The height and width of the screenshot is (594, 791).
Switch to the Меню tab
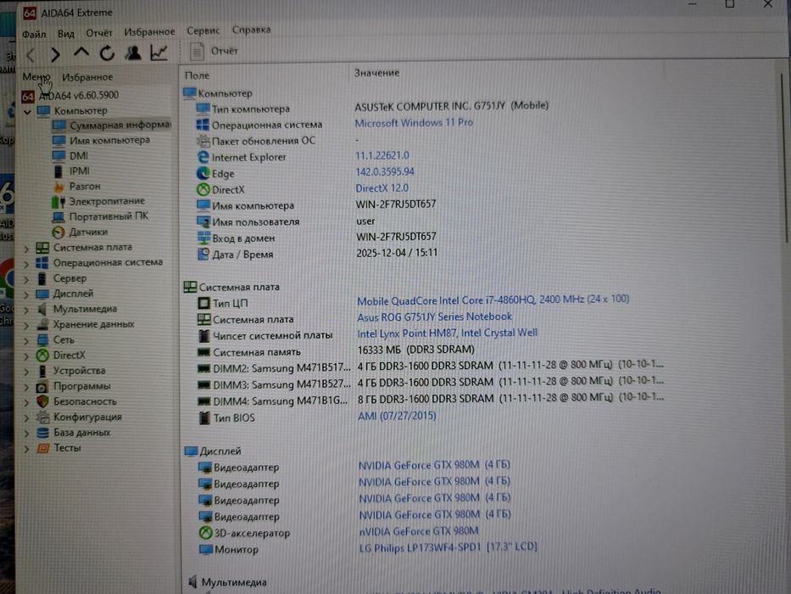[x=36, y=77]
